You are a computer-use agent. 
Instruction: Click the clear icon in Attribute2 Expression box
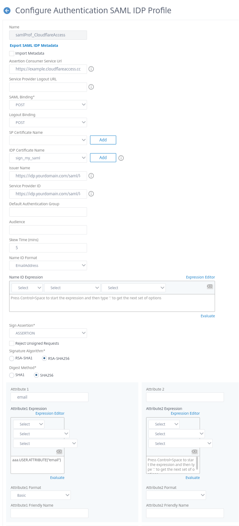pos(194,451)
